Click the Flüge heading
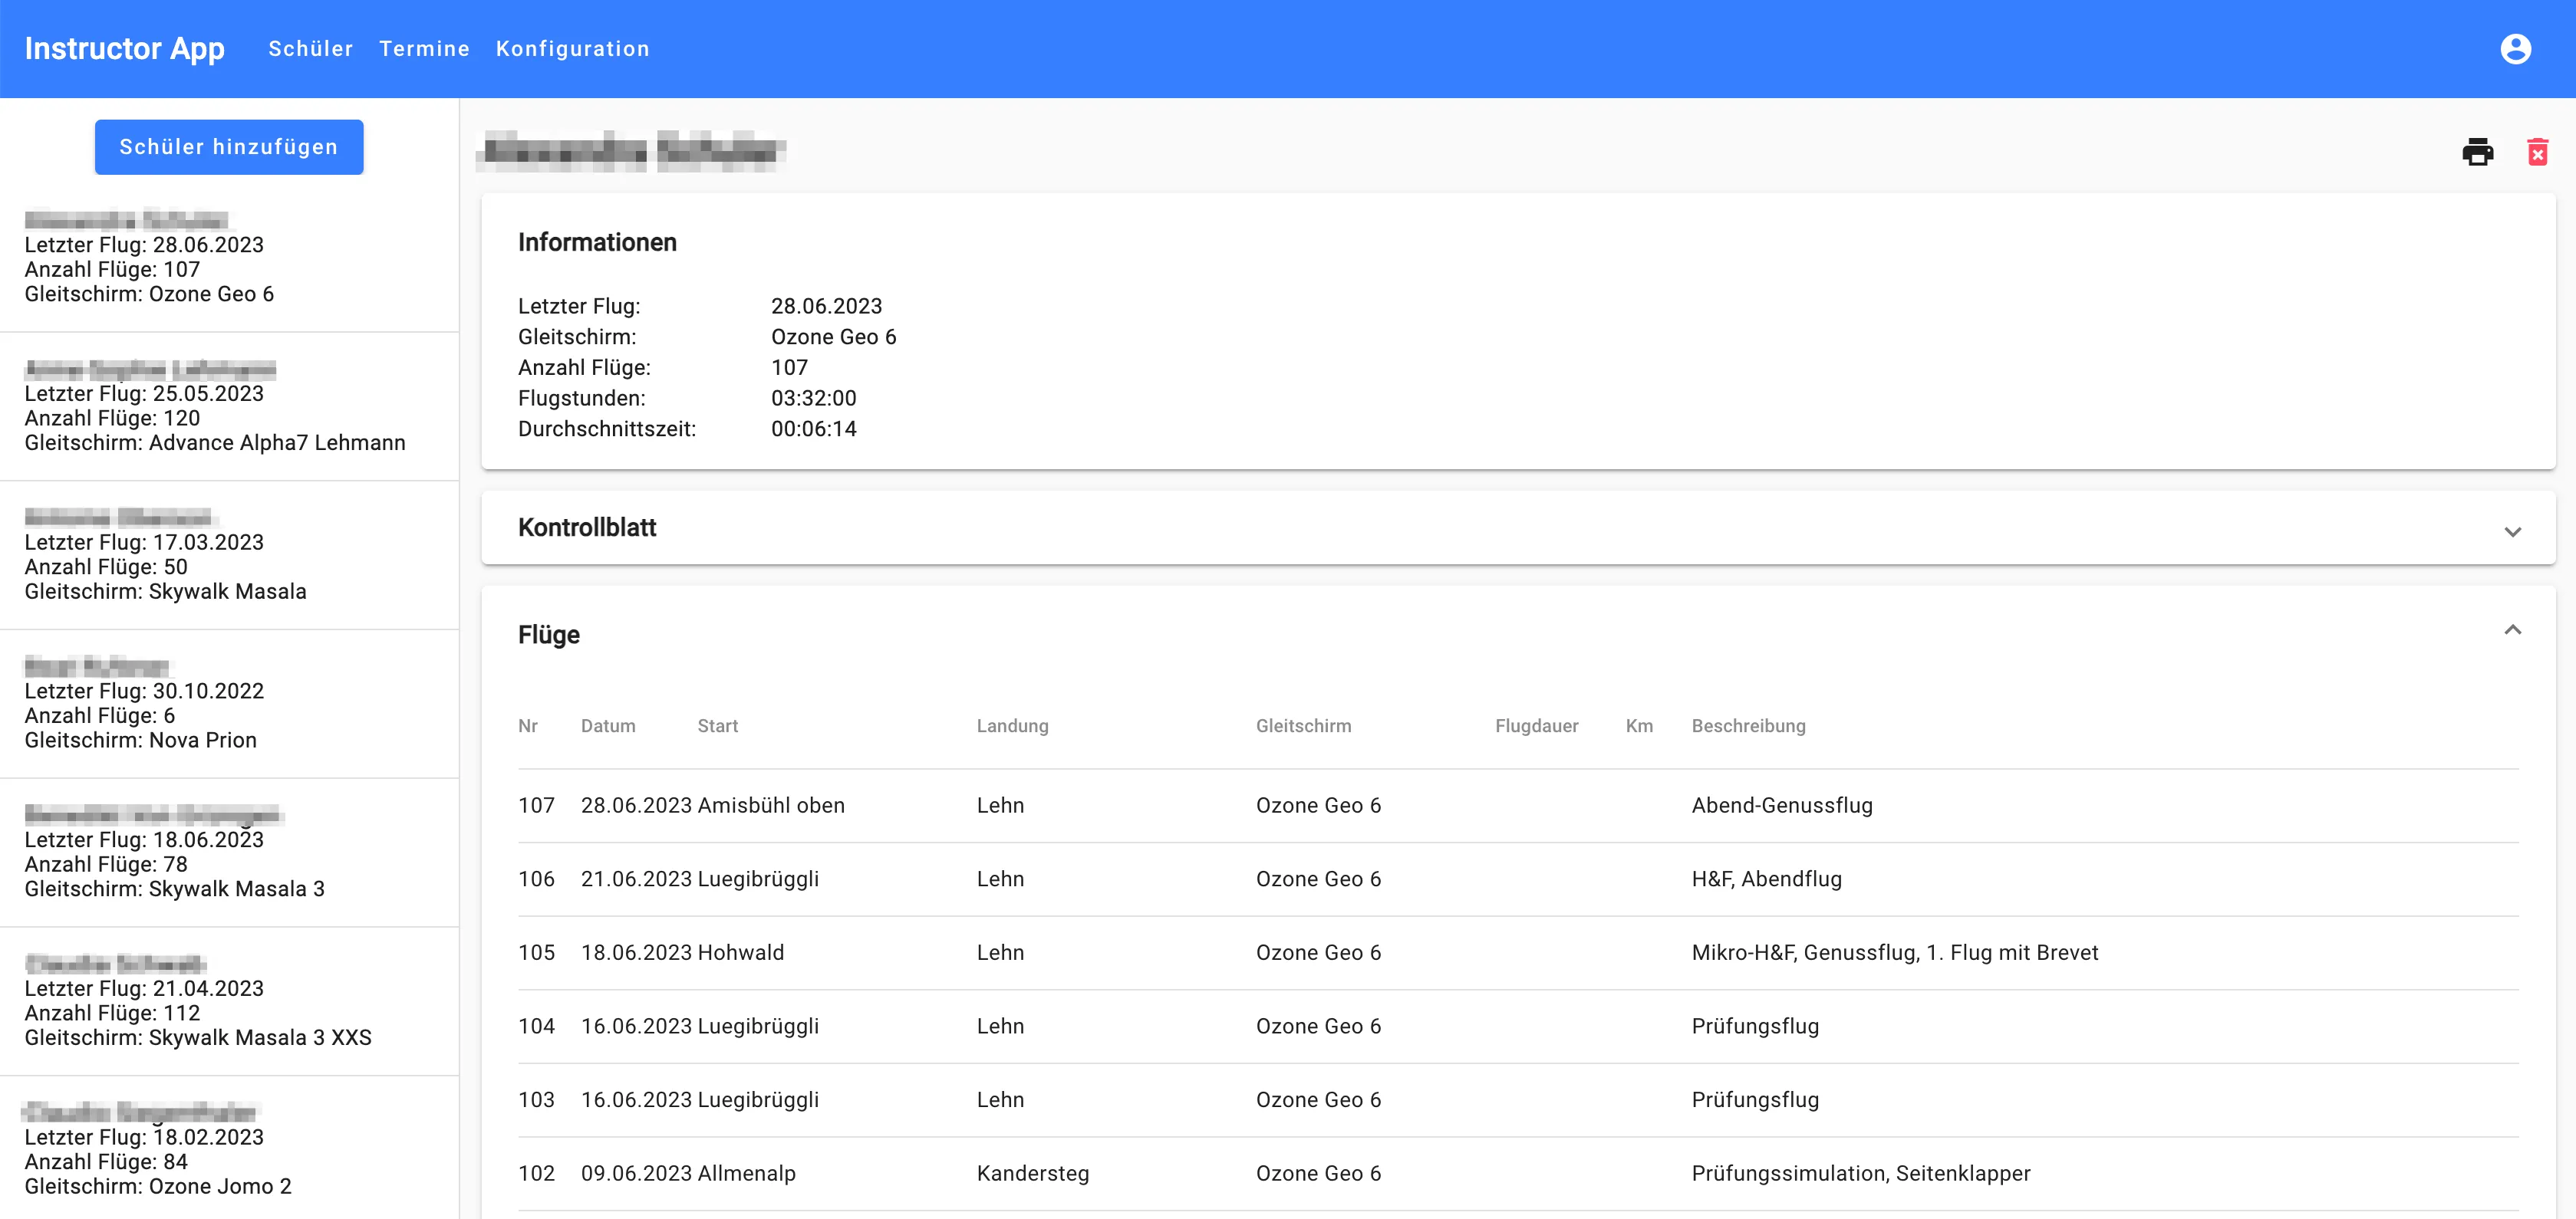The height and width of the screenshot is (1219, 2576). [549, 636]
